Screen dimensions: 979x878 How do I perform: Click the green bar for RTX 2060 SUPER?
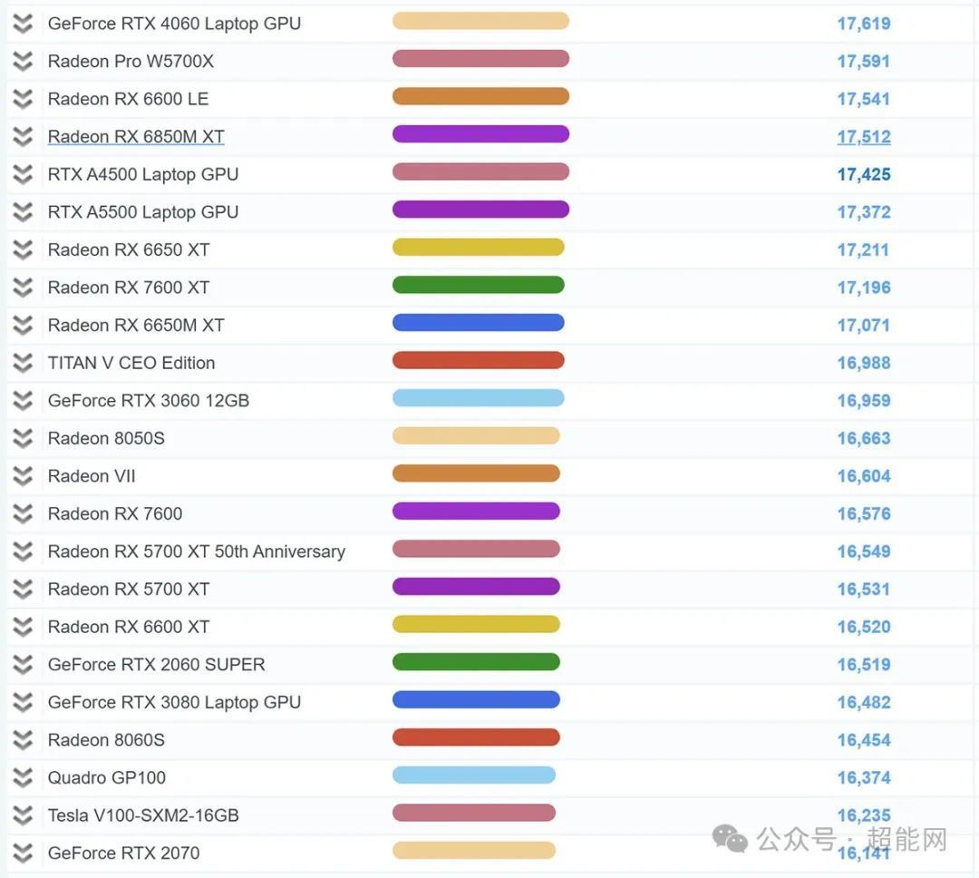[477, 662]
